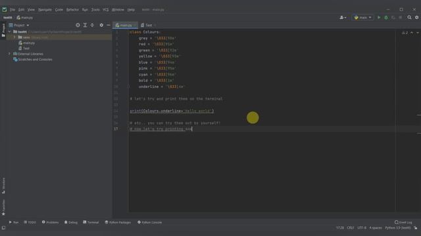421x236 pixels.
Task: Click the Stop icon in the run toolbar
Action: (401, 18)
